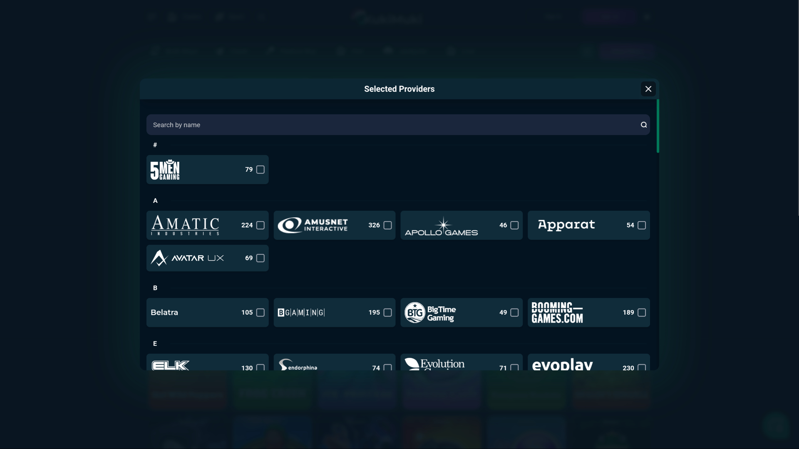Close the Selected Providers dialog
The height and width of the screenshot is (449, 799).
click(648, 89)
